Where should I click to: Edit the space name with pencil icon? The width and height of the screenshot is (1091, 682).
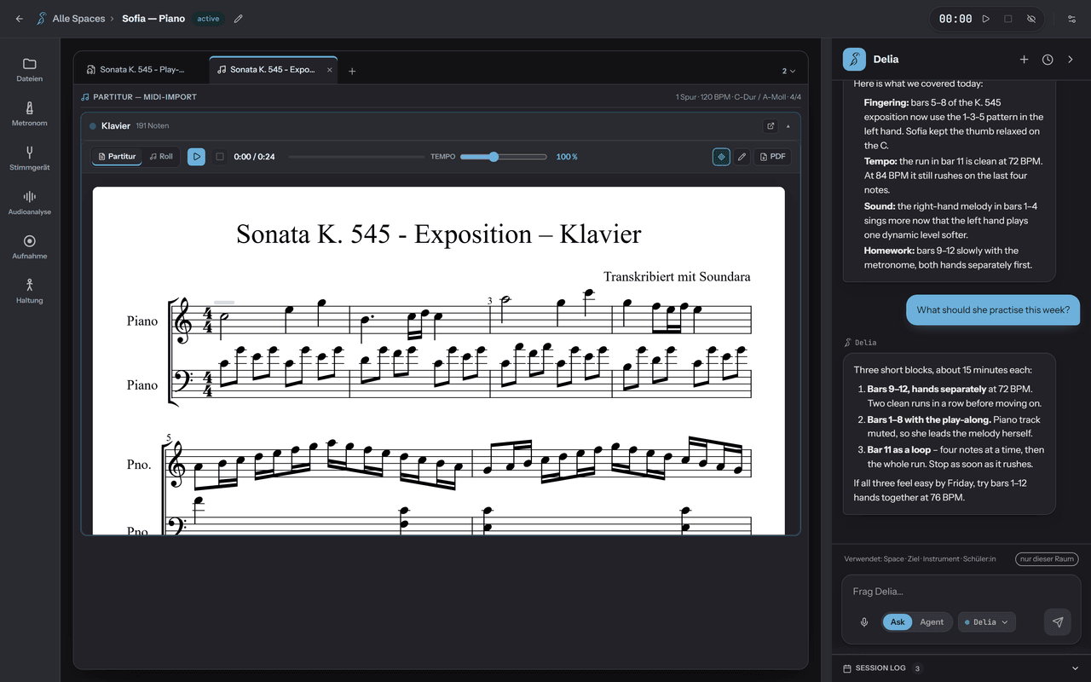239,19
